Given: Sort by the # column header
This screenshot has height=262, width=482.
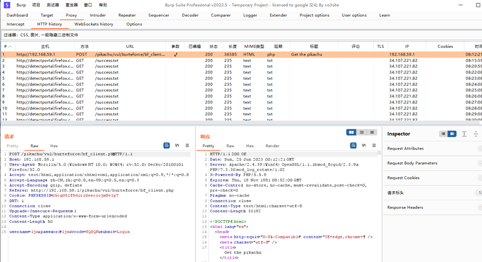Looking at the screenshot, I should click(x=8, y=46).
